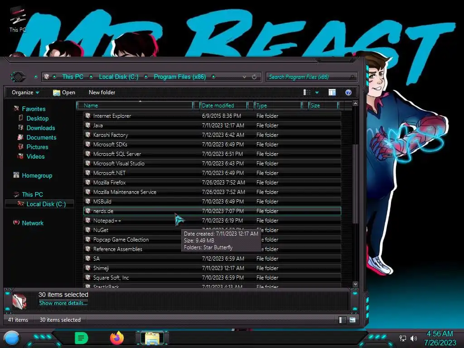
Task: Select the Shimeji folder name
Action: click(x=101, y=268)
